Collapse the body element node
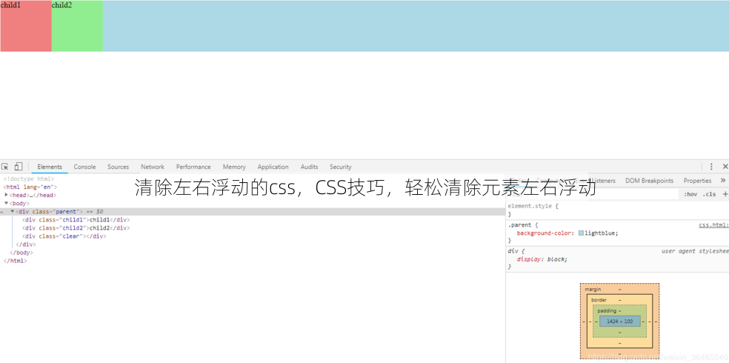This screenshot has width=729, height=363. pos(6,203)
